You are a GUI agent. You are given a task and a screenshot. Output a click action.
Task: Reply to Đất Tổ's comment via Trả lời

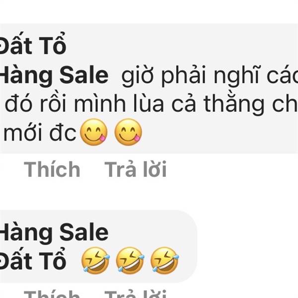click(136, 169)
